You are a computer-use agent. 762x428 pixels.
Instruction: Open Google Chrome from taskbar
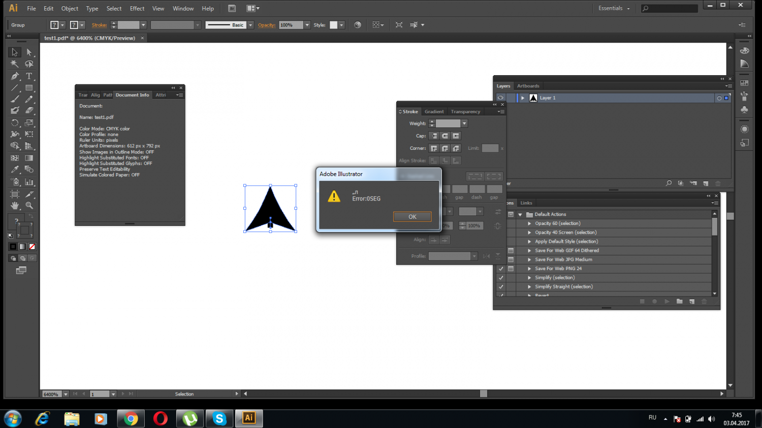click(131, 418)
